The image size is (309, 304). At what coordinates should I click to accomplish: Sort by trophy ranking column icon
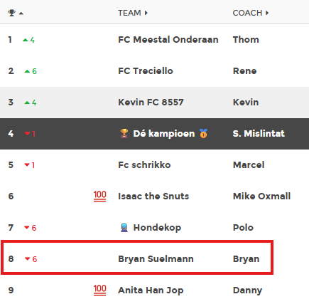[x=11, y=13]
